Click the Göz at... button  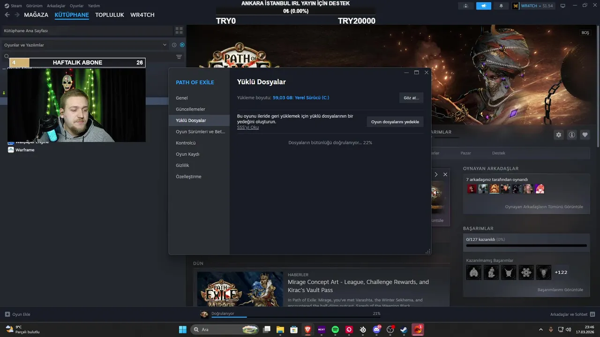(x=411, y=98)
